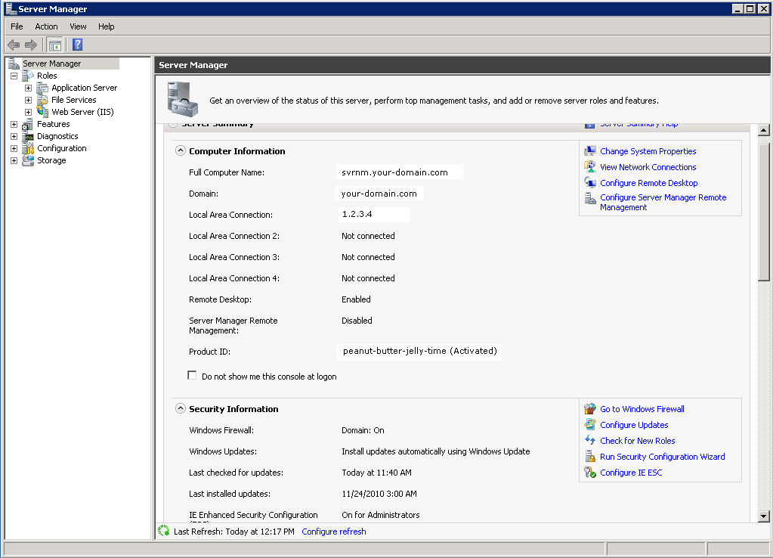
Task: Expand the Application Server node
Action: (28, 88)
